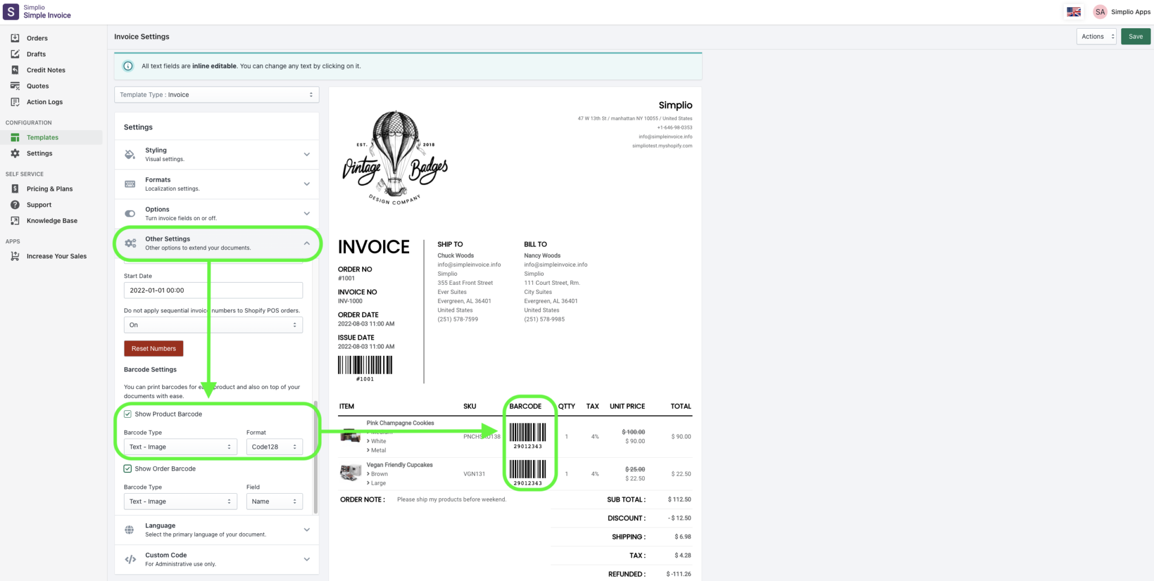Open the Action Logs panel
The image size is (1154, 581).
[15, 102]
